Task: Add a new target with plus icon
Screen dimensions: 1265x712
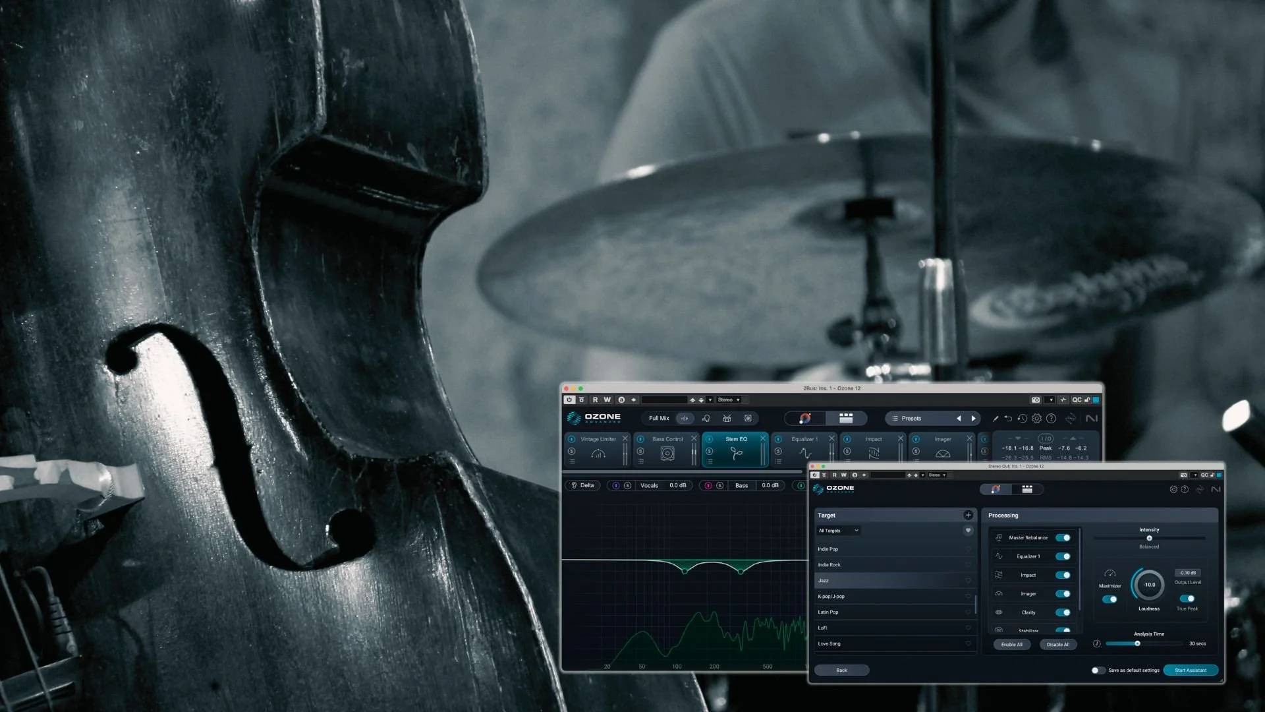Action: point(968,515)
